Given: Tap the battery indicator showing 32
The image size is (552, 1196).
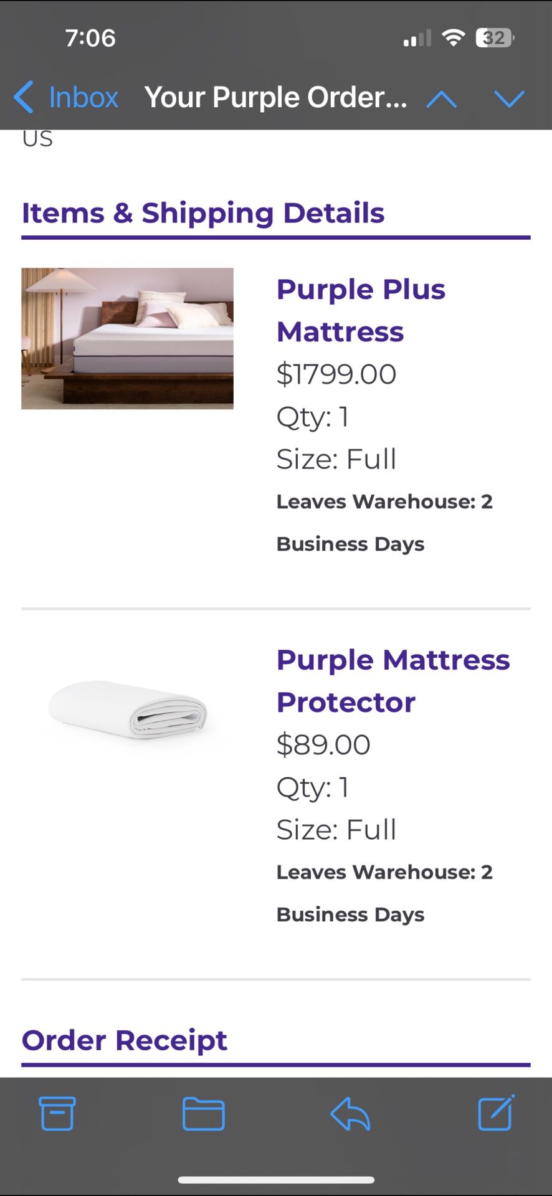Looking at the screenshot, I should (x=492, y=37).
